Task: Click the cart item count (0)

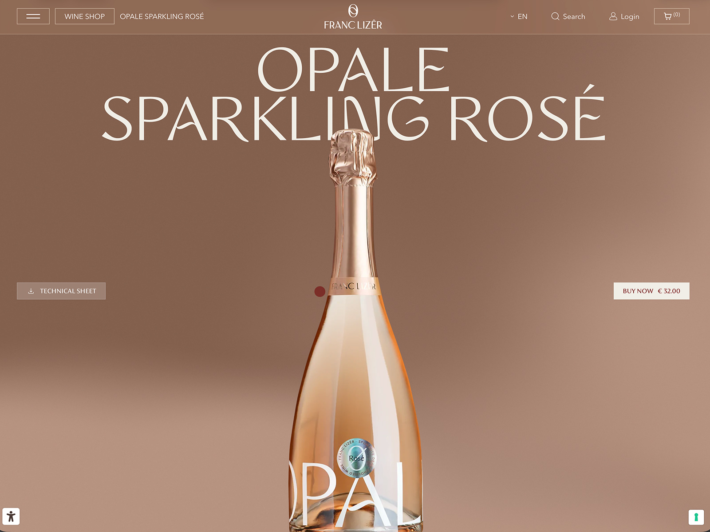Action: (677, 15)
